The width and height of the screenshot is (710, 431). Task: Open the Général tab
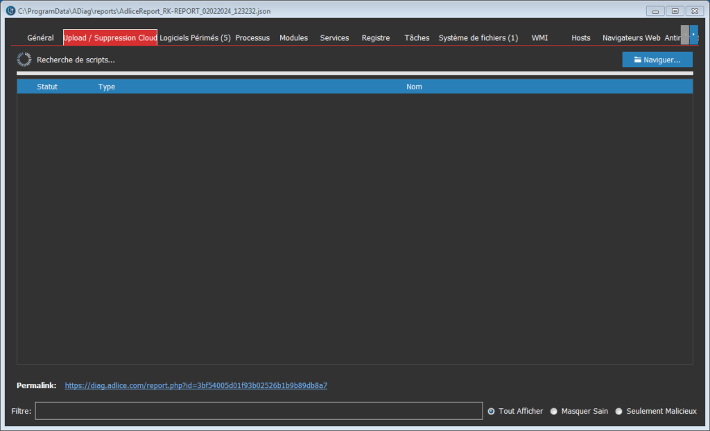coord(40,38)
